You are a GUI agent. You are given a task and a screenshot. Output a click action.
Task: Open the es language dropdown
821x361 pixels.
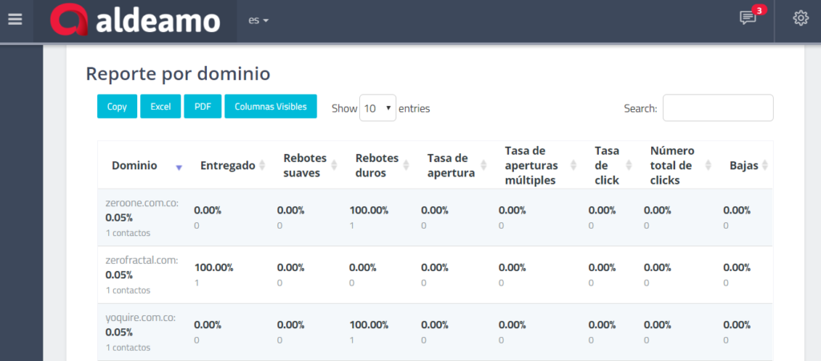258,20
